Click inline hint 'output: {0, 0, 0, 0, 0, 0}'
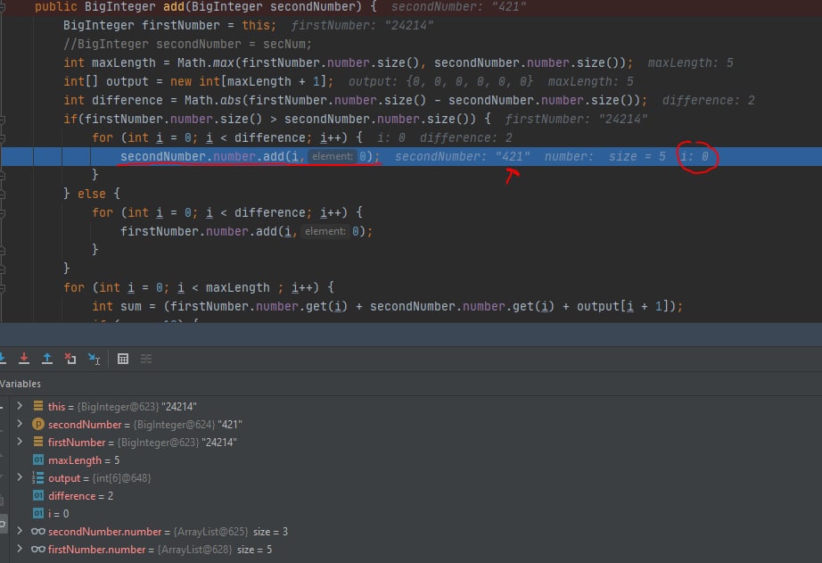The width and height of the screenshot is (822, 563). [x=440, y=81]
